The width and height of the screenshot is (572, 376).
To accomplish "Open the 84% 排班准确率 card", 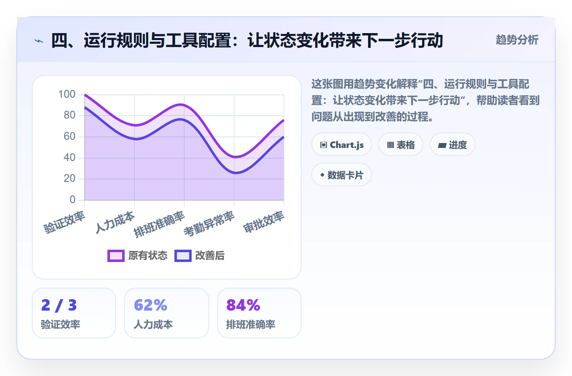I will [x=259, y=313].
